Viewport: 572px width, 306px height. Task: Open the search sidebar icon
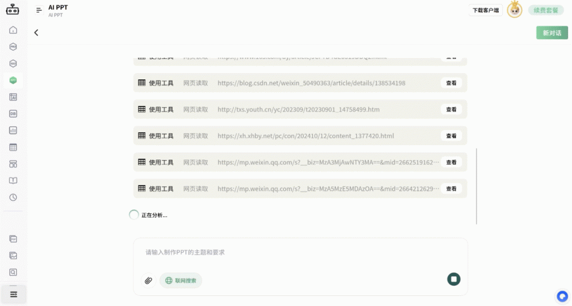click(13, 272)
